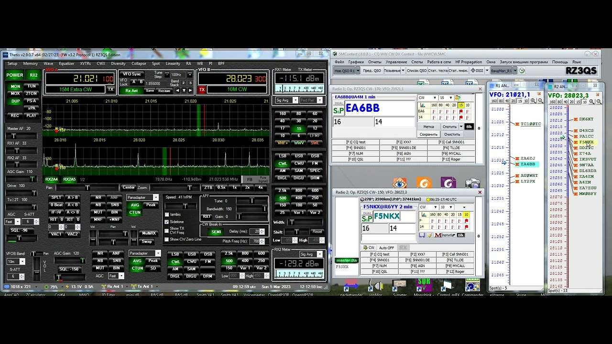Screen dimensions: 612x344
Task: Enable Show CW Zero Line checkbox
Action: 167,239
